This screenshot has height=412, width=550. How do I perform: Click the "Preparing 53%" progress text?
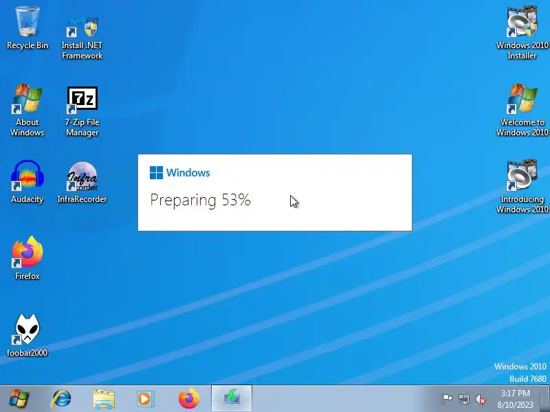[200, 200]
